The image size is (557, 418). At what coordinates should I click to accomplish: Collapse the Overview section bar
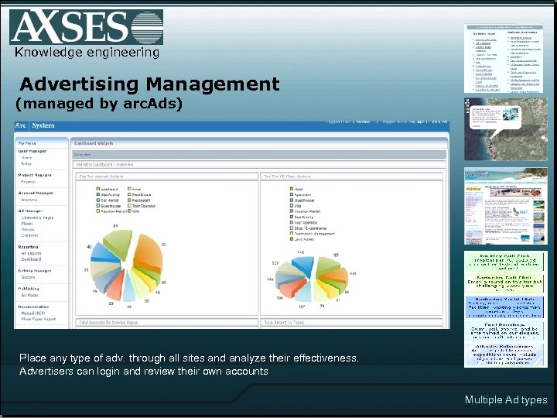coord(259,155)
